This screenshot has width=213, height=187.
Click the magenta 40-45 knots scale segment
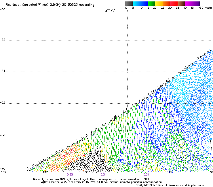tap(189, 3)
